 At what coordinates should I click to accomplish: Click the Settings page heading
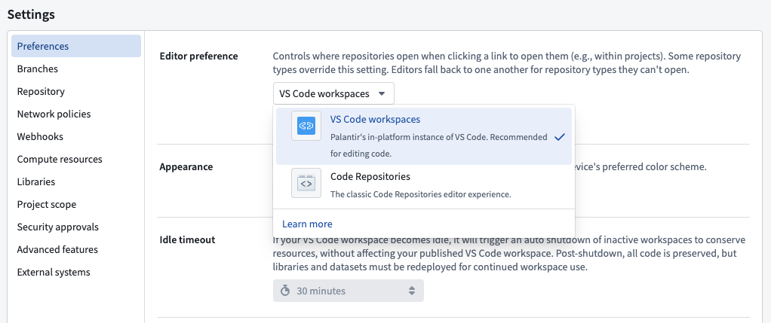pos(31,15)
